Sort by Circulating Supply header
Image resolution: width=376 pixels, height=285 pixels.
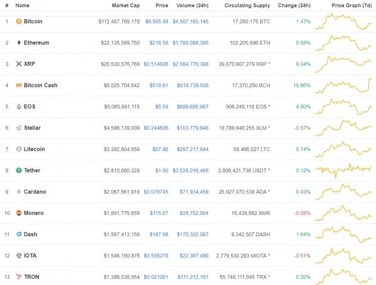tap(248, 6)
